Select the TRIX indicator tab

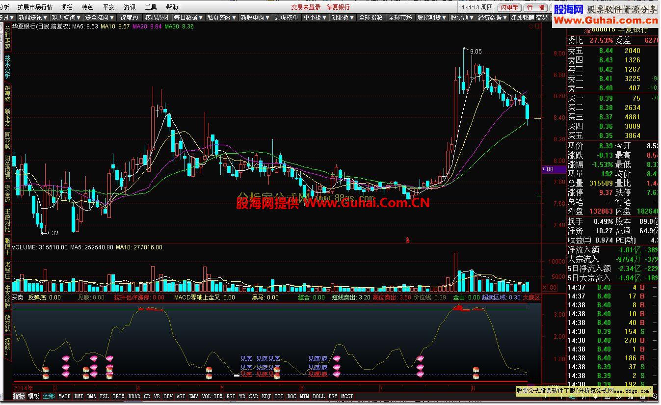pyautogui.click(x=118, y=396)
